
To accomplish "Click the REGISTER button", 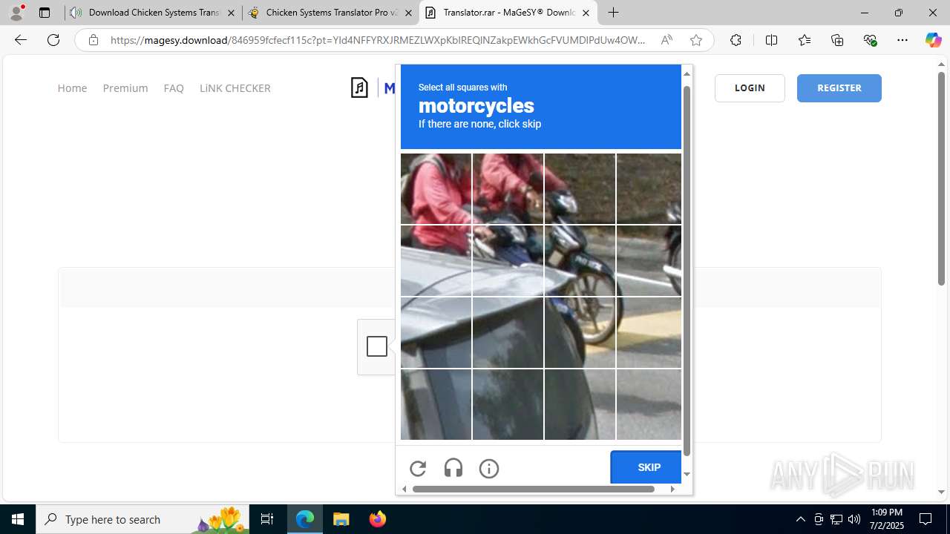I will (839, 88).
